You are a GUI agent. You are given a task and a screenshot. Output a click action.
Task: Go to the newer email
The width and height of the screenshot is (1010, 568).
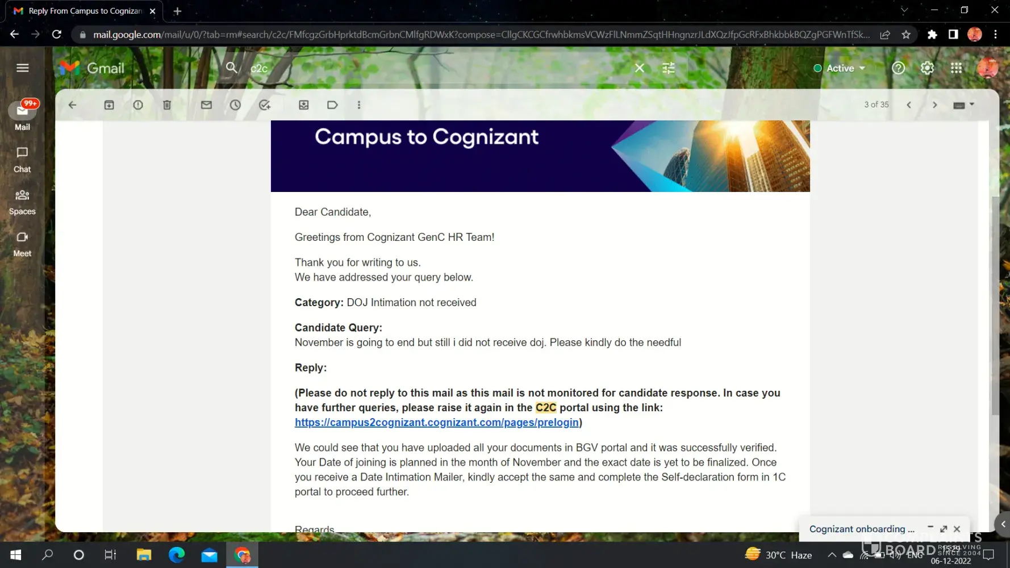[x=909, y=105]
